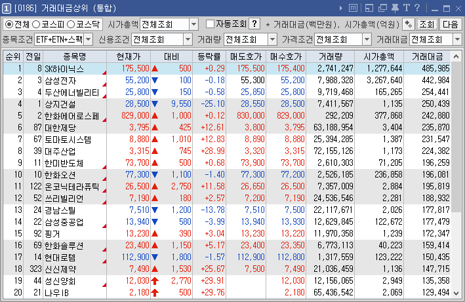Image resolution: width=465 pixels, height=302 pixels.
Task: Click the red up triangle in SK하이닉스 row
Action: 155,69
